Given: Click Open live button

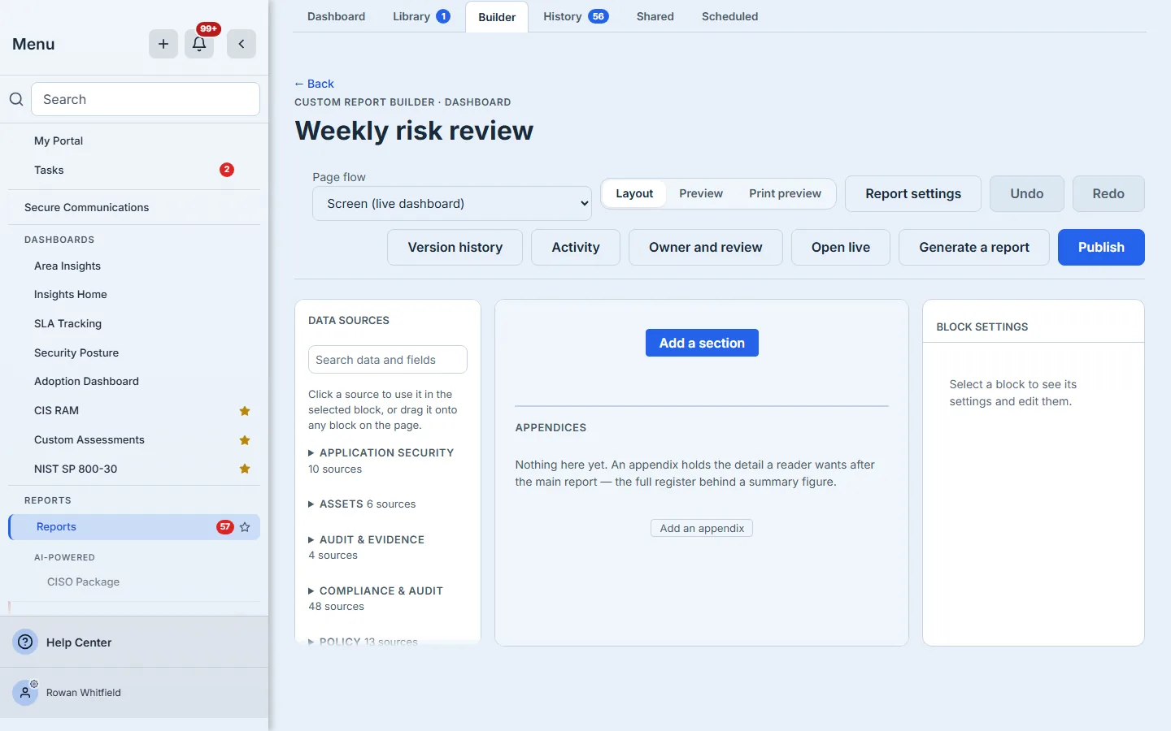Looking at the screenshot, I should (x=841, y=248).
